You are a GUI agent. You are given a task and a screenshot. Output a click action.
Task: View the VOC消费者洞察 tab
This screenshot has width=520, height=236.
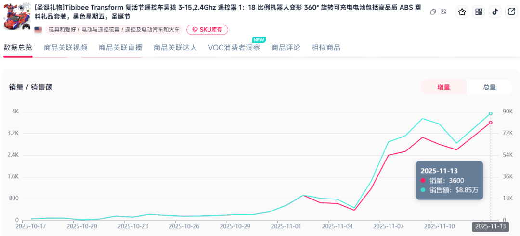point(234,48)
